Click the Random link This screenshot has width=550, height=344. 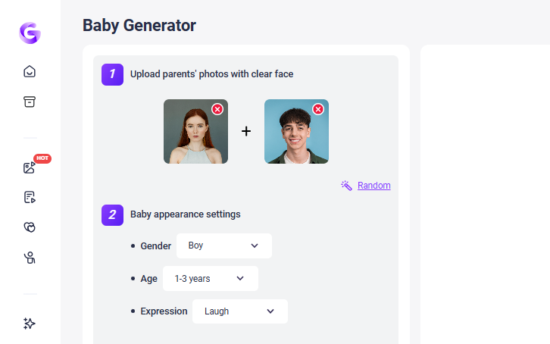point(373,186)
